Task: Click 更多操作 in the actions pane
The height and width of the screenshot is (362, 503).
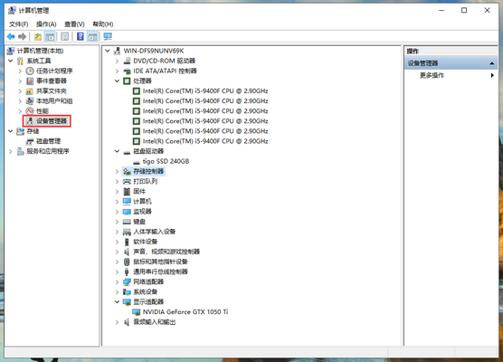Action: click(x=432, y=75)
